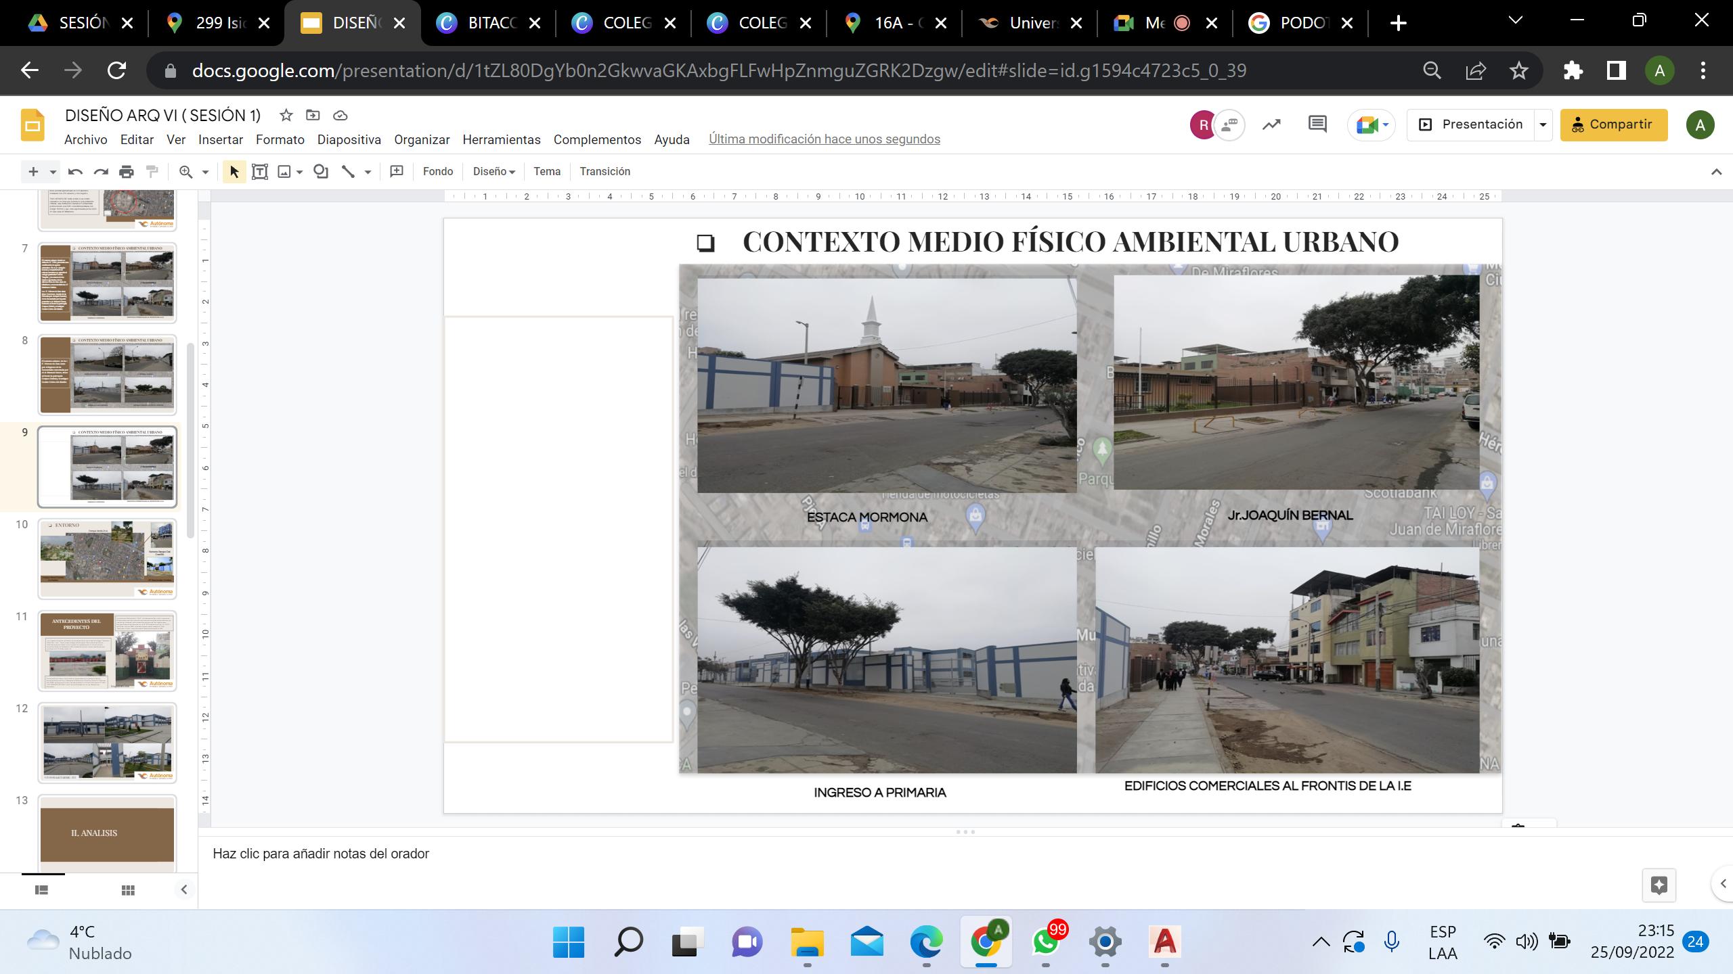This screenshot has width=1733, height=974.
Task: Switch to filmstrip view
Action: (x=41, y=890)
